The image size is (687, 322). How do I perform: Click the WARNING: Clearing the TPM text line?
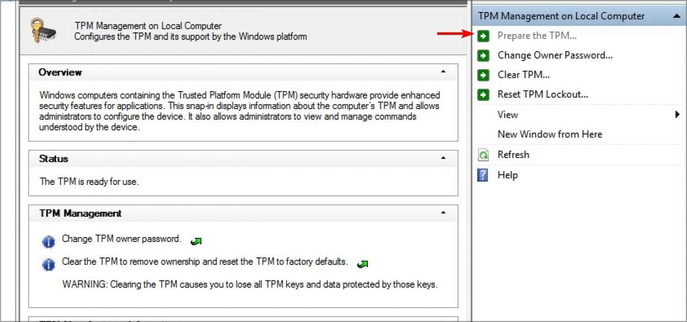click(250, 285)
